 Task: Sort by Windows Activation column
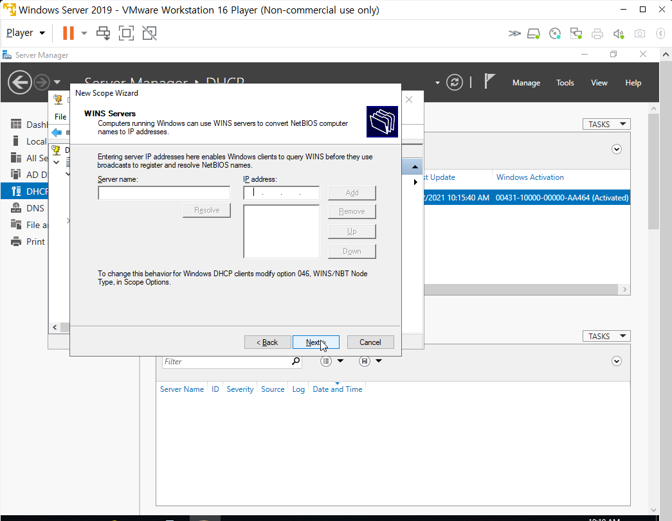coord(530,177)
